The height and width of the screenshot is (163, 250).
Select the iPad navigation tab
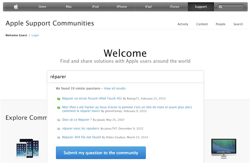[x=148, y=7]
